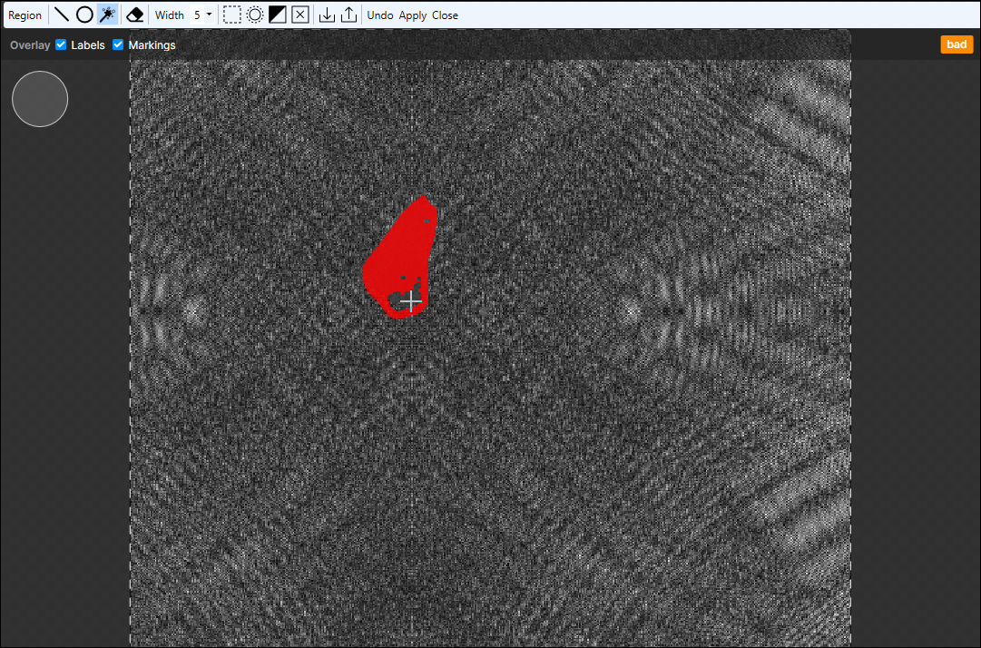Choose the rectangular dashed selection icon
The width and height of the screenshot is (981, 648).
[x=232, y=15]
